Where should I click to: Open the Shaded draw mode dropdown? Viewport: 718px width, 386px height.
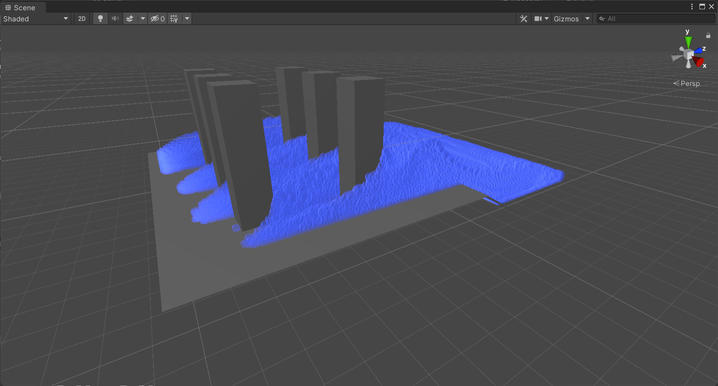tap(36, 19)
